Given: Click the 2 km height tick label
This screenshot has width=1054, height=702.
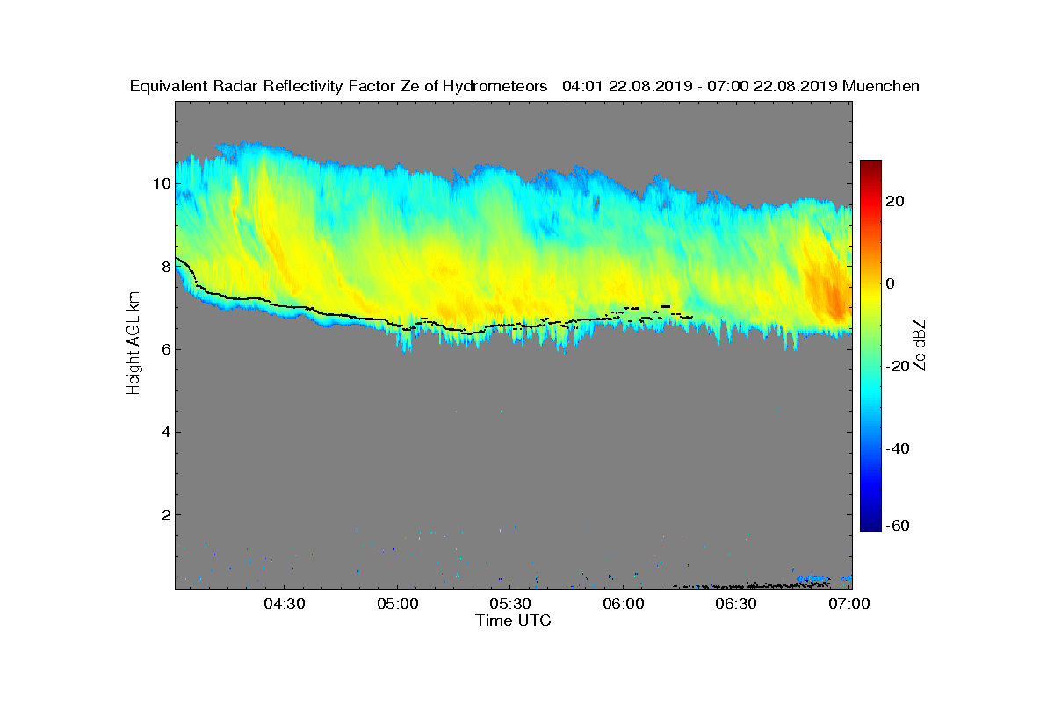Looking at the screenshot, I should coord(164,514).
